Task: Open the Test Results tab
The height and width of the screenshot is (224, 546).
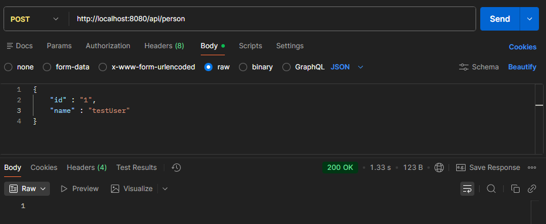Action: coord(136,168)
